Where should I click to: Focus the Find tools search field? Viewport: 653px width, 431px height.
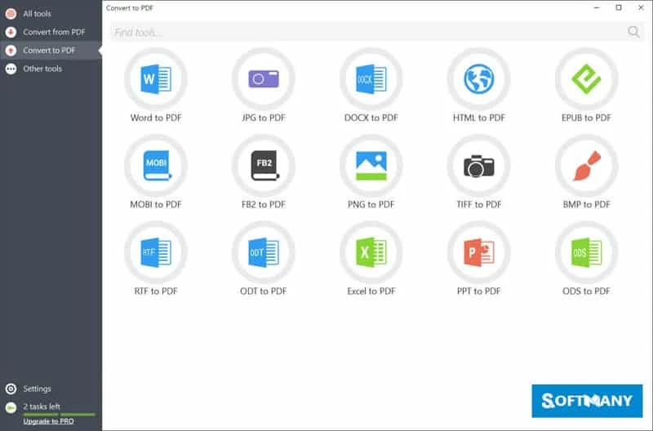(367, 33)
